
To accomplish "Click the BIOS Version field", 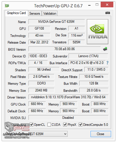I will pos(65,49).
